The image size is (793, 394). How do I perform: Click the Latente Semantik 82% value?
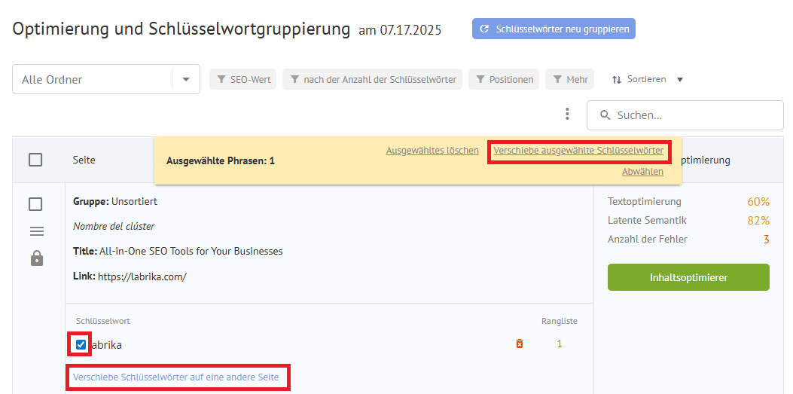[x=758, y=221]
